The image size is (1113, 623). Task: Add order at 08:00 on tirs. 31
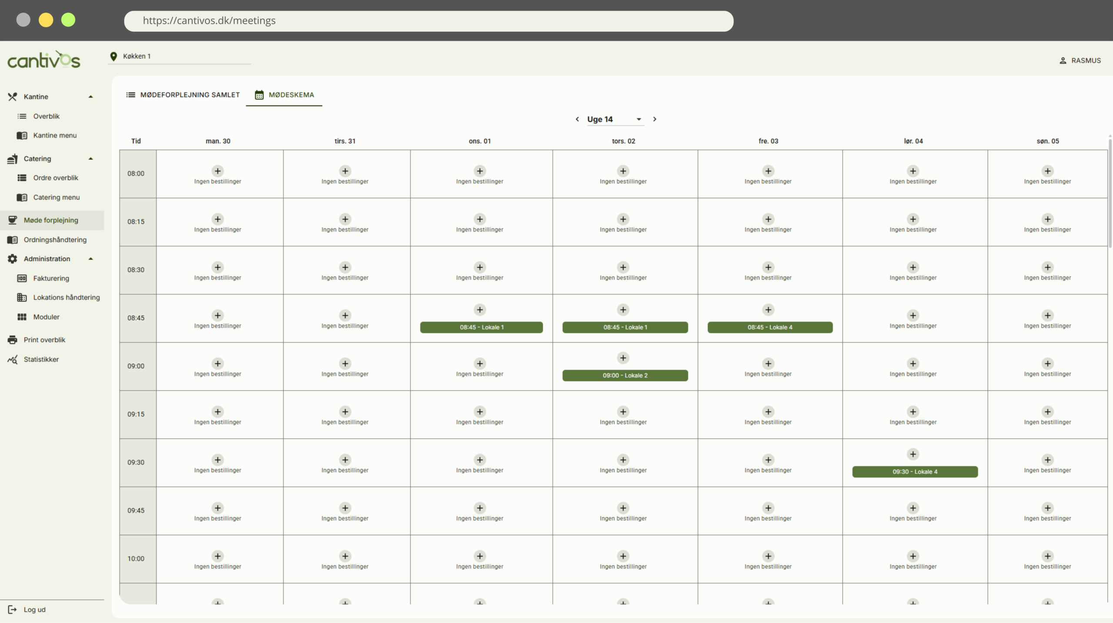(345, 171)
